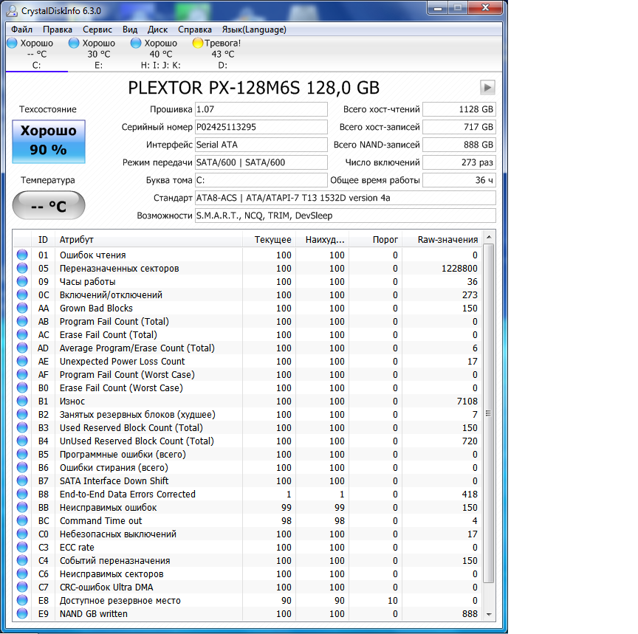Click the attribute list scroll up arrow
The height and width of the screenshot is (634, 638).
tap(489, 237)
